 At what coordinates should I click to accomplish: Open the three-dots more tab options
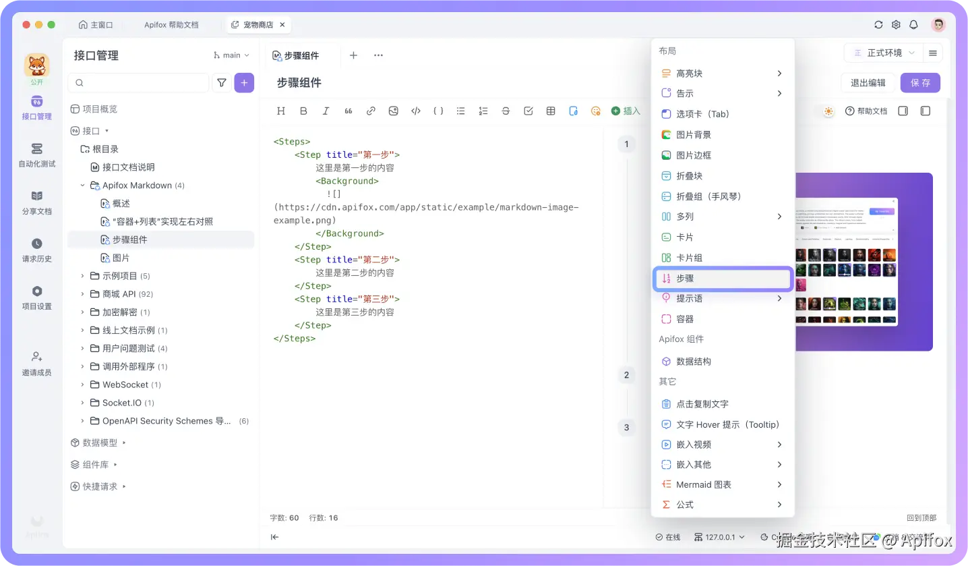[378, 55]
